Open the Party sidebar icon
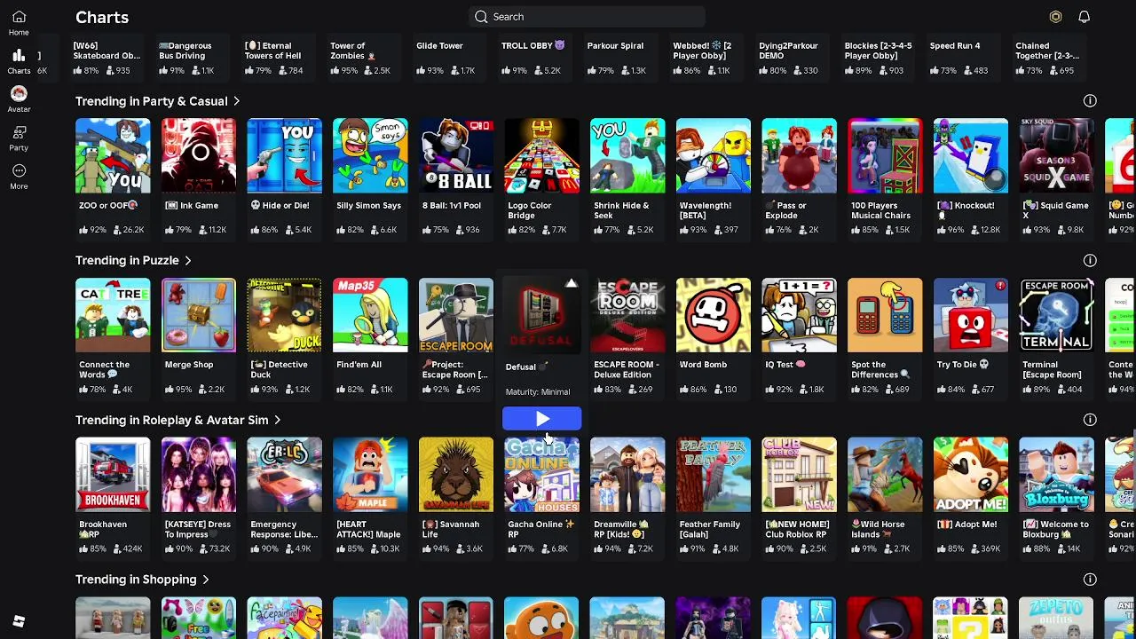The height and width of the screenshot is (639, 1136). pyautogui.click(x=19, y=138)
